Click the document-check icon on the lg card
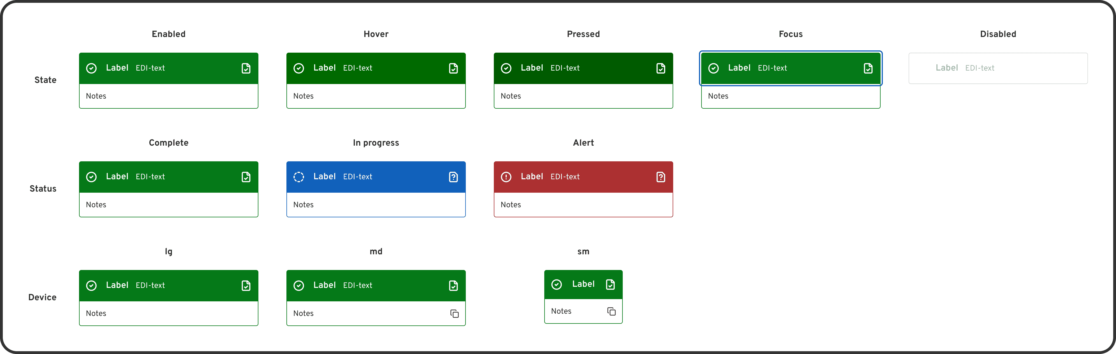 click(x=246, y=285)
